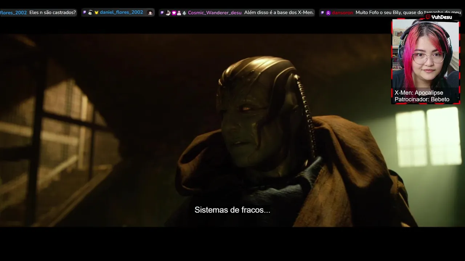Click pink gem badge near Cosmic_Wanderer_desu
Screen dimensions: 465x261
click(174, 13)
